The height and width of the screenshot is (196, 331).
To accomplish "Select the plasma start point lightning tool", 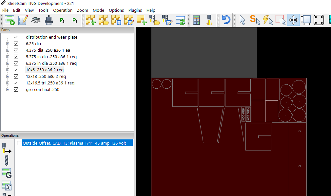I will tap(267, 20).
